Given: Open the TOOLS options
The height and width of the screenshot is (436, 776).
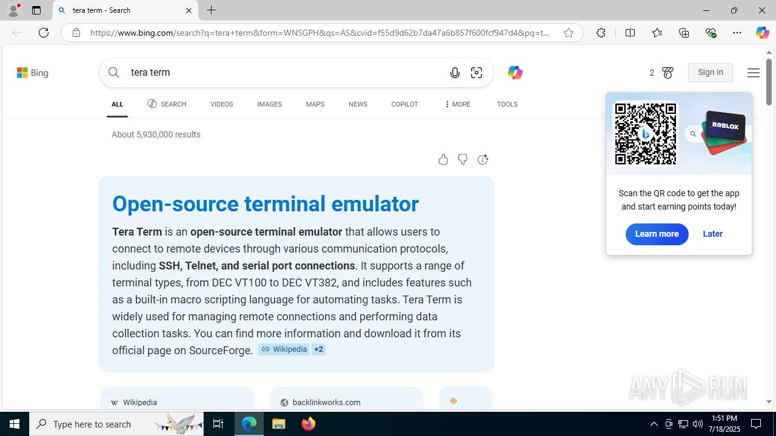Looking at the screenshot, I should [x=507, y=104].
